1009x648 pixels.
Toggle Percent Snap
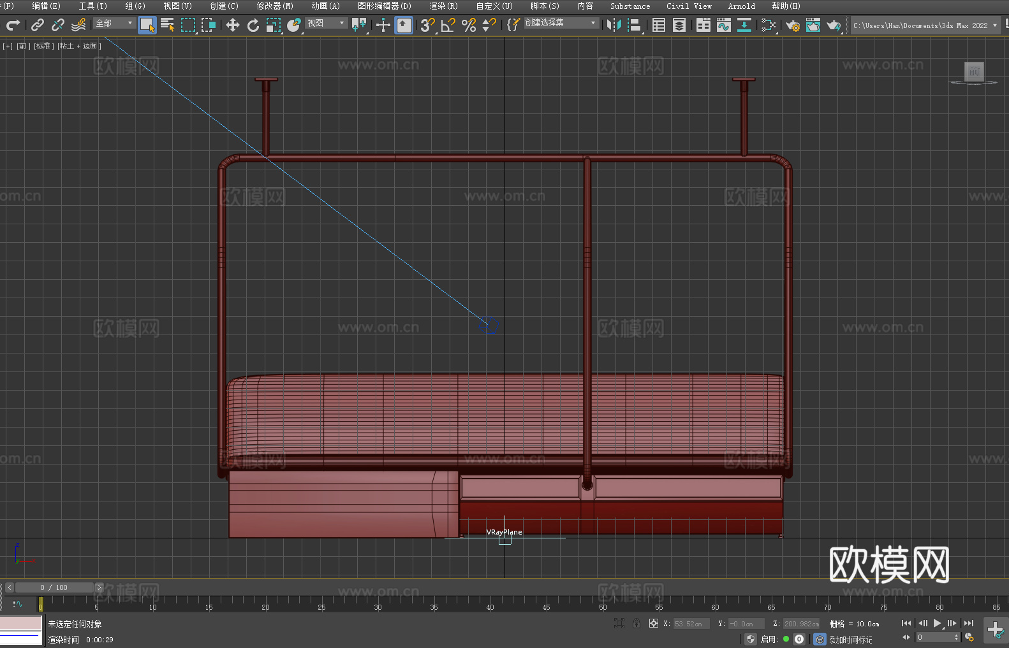[x=469, y=25]
